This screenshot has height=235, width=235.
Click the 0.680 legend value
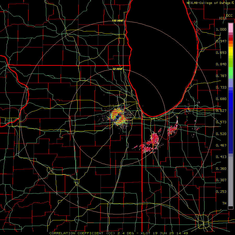pos(221,99)
